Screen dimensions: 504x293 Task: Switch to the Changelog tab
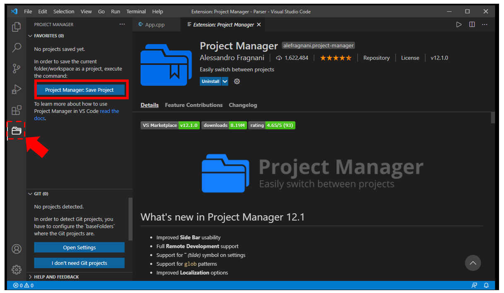[x=243, y=105]
